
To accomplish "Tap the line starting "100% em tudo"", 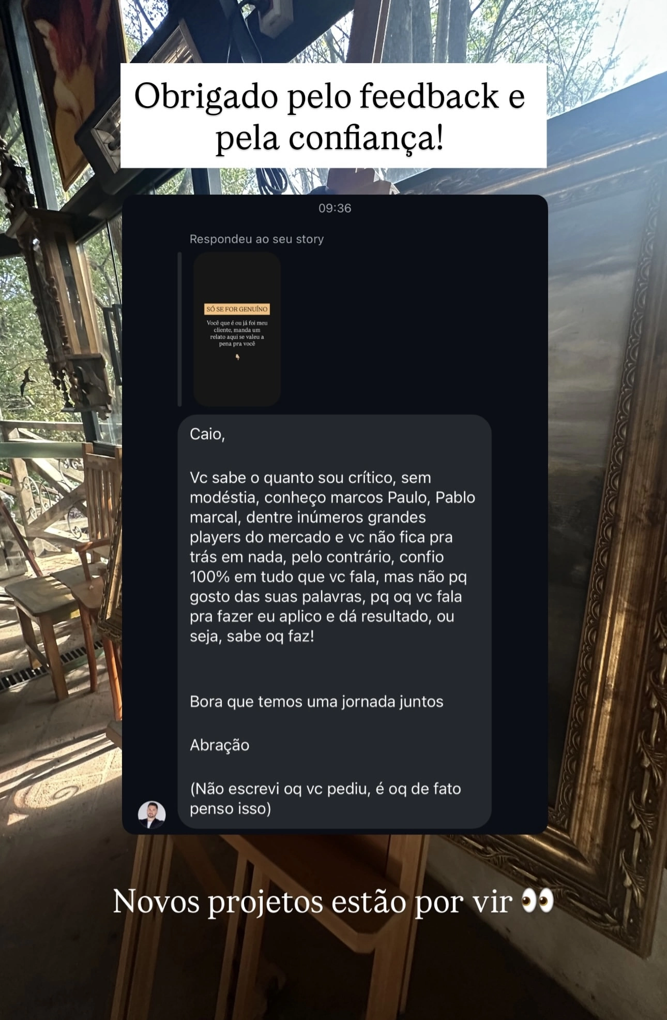I will [328, 577].
